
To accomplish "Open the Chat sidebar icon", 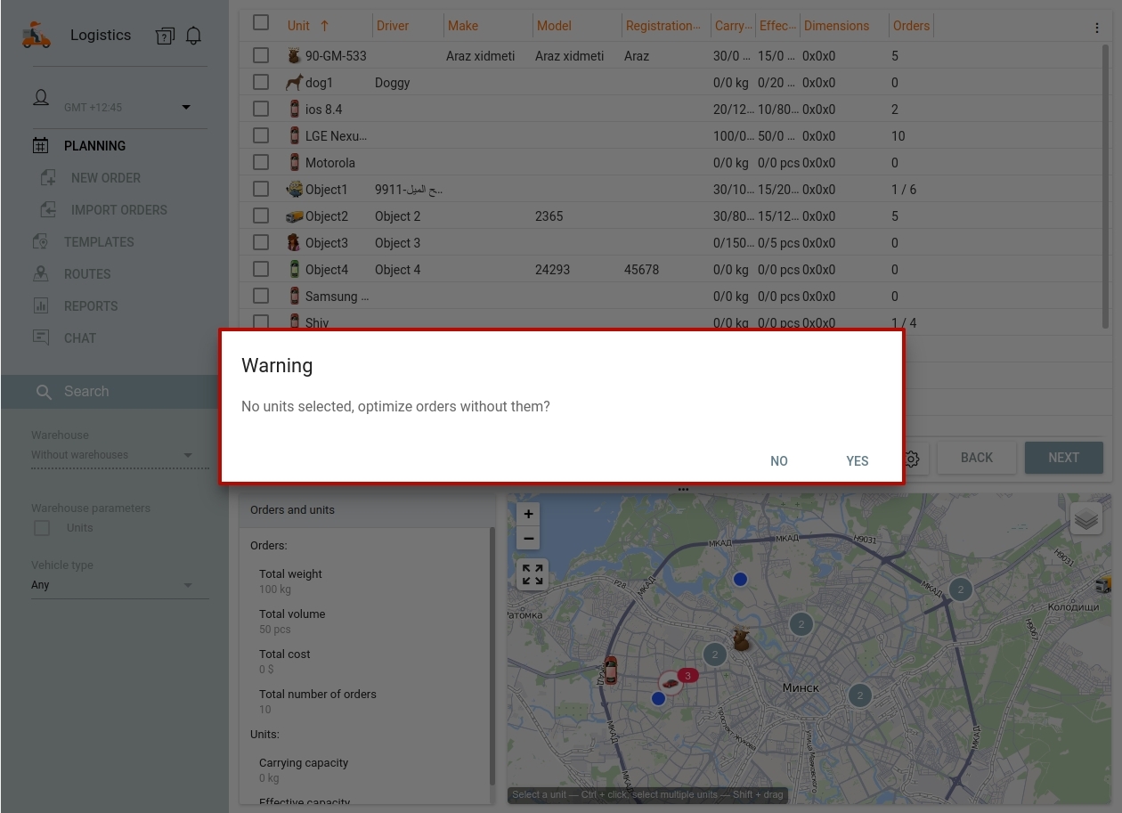I will [41, 337].
